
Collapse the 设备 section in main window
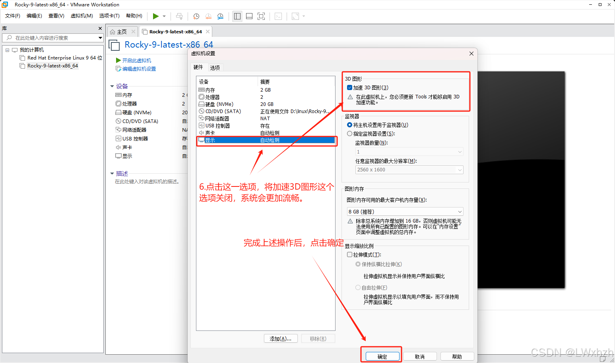point(112,86)
